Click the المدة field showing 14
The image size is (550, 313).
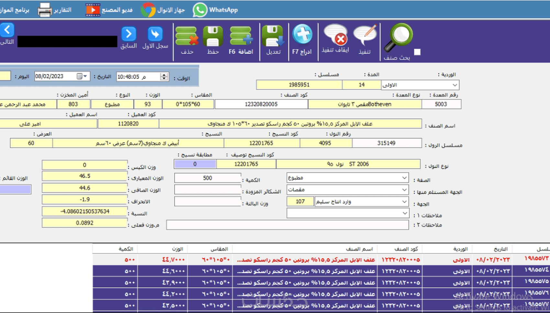coord(362,85)
